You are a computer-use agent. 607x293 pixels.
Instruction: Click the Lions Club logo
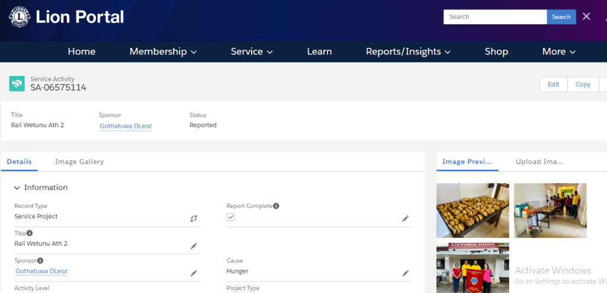click(19, 17)
